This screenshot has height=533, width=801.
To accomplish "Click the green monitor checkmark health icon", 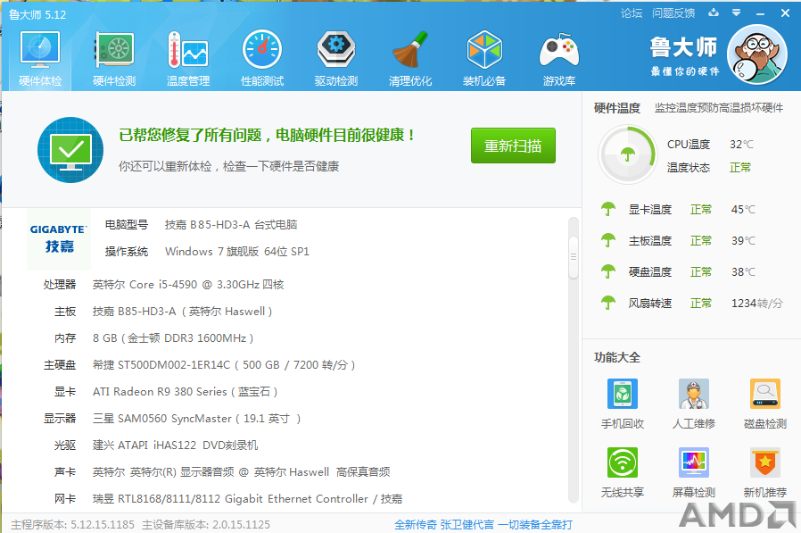I will [70, 150].
